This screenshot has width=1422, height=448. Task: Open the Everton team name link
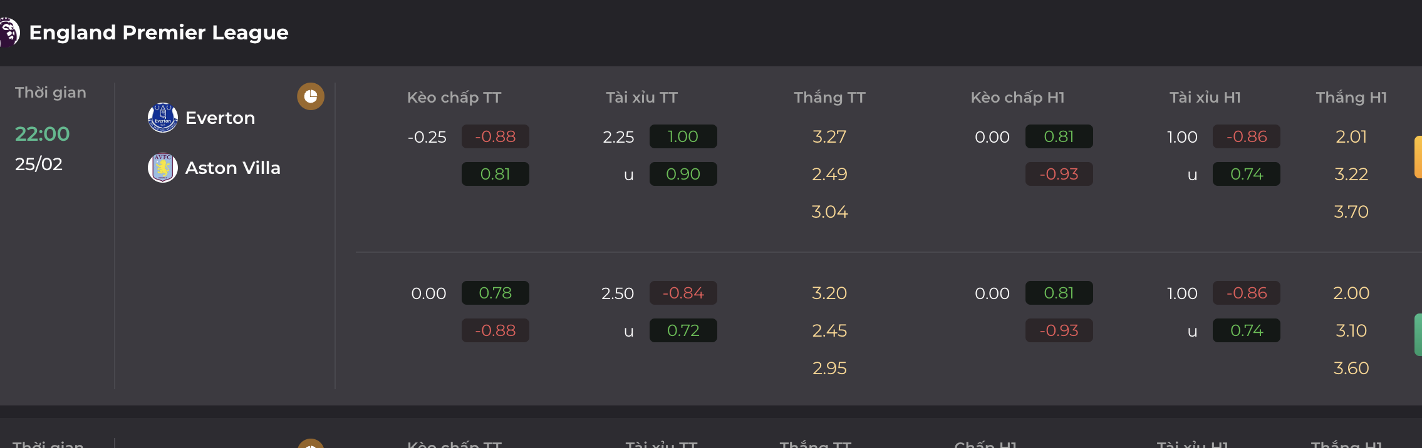220,118
